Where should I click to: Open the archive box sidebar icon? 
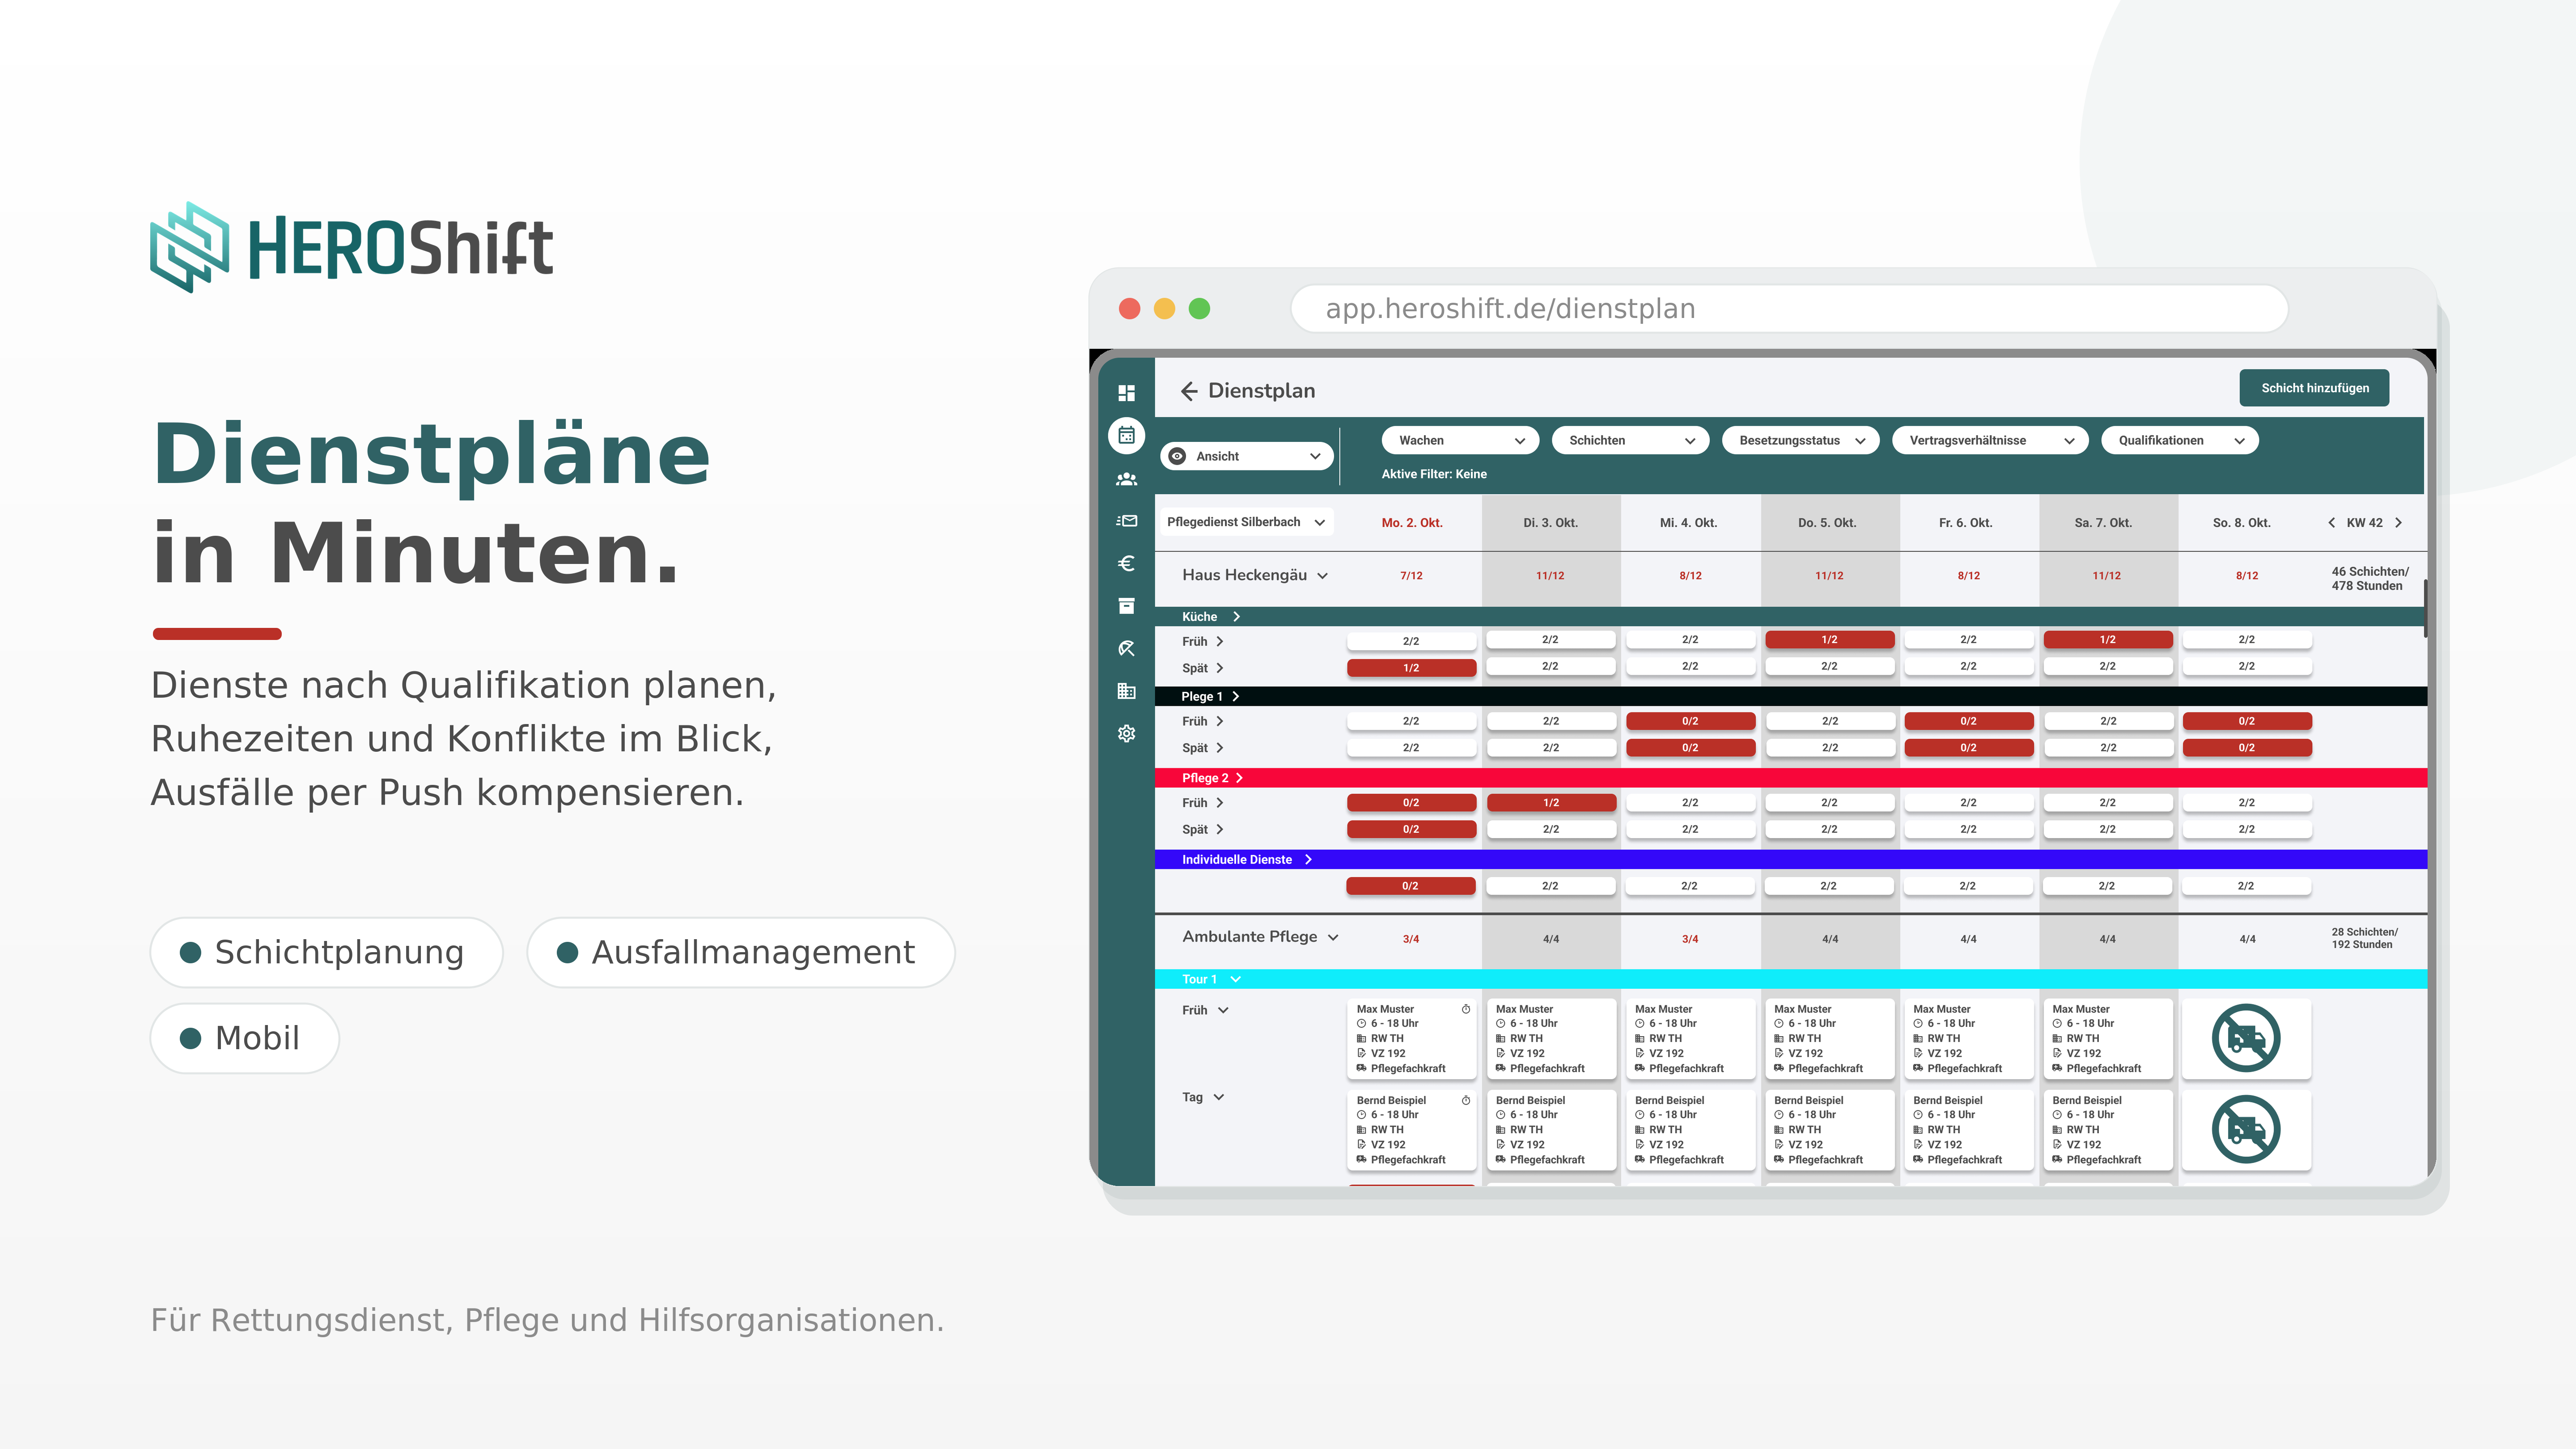[1126, 606]
